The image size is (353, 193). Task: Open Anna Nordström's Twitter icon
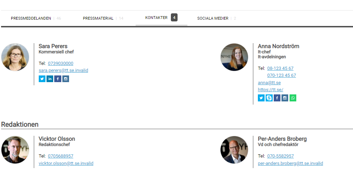[261, 98]
